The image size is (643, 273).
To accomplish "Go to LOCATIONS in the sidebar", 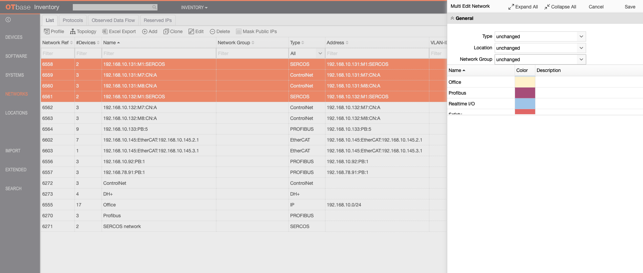I will (x=16, y=113).
